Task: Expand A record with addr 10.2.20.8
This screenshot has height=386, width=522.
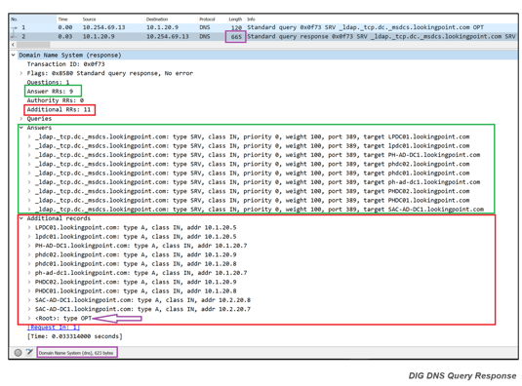Action: click(29, 300)
